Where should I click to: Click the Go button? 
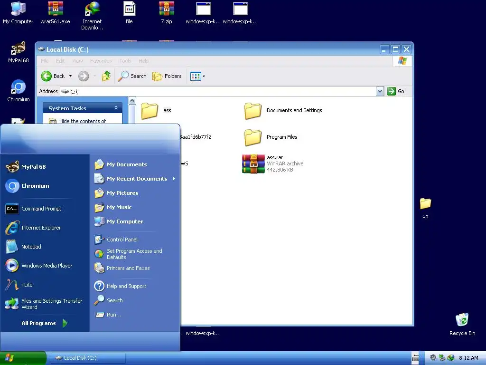[x=396, y=91]
